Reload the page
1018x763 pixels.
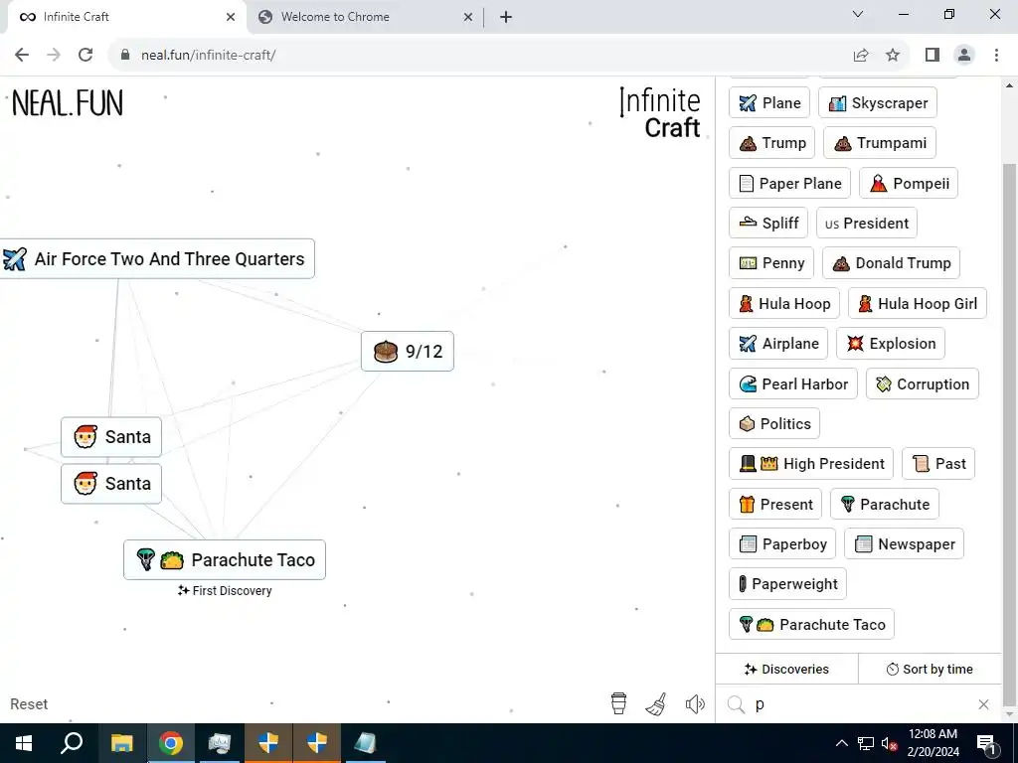pyautogui.click(x=85, y=56)
